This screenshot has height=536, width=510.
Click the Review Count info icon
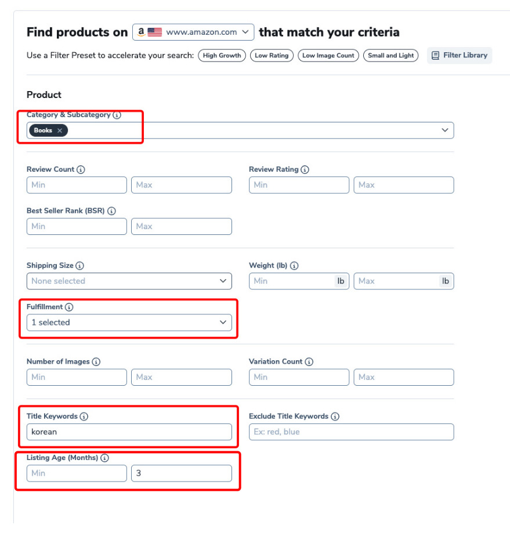point(81,170)
